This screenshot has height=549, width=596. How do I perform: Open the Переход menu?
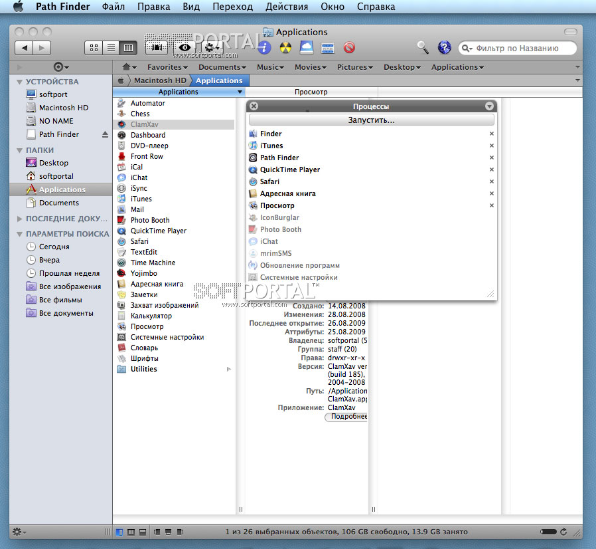pos(232,7)
